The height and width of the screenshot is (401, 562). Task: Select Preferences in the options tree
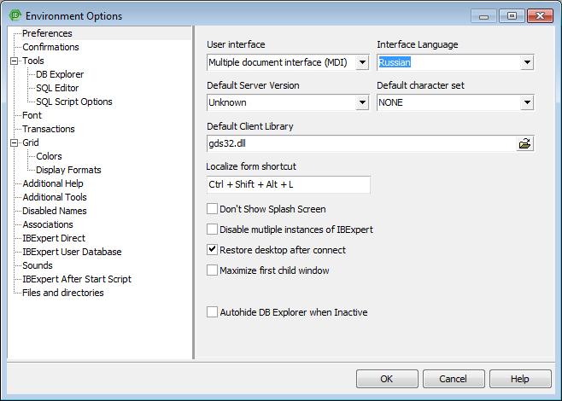click(47, 33)
